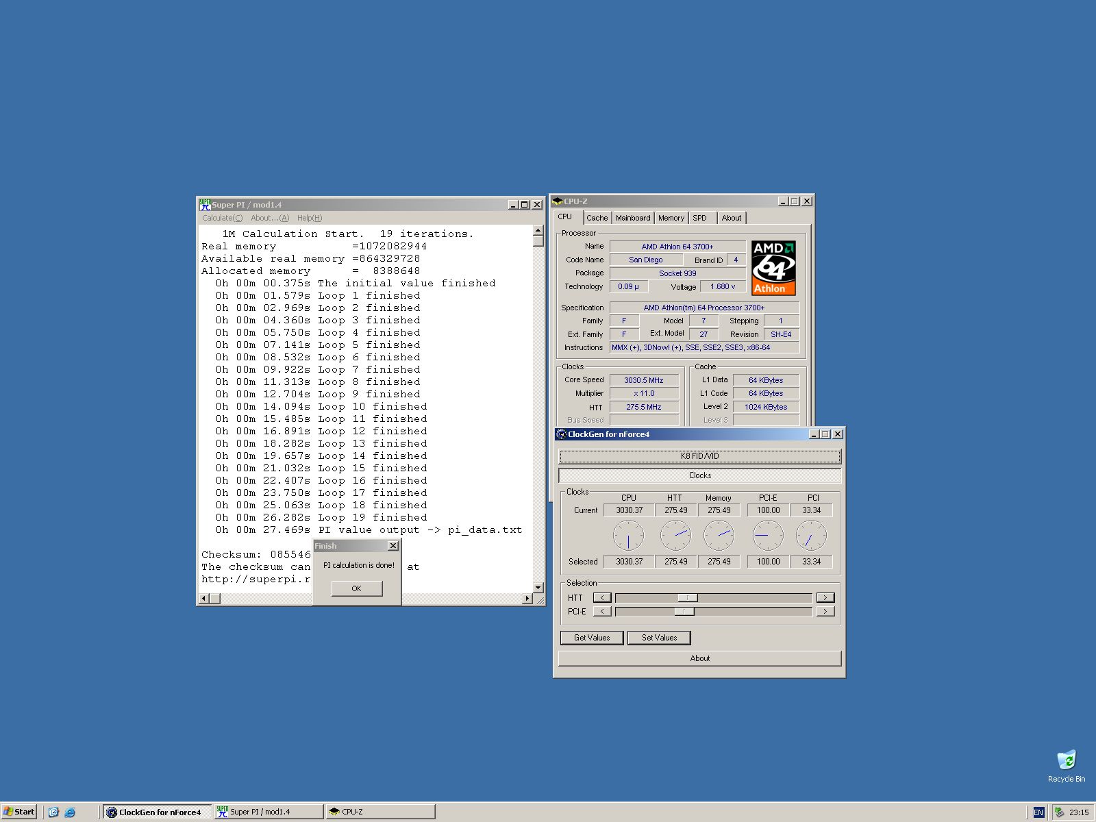
Task: Click the PI value output pi_data.txt line
Action: click(x=369, y=530)
